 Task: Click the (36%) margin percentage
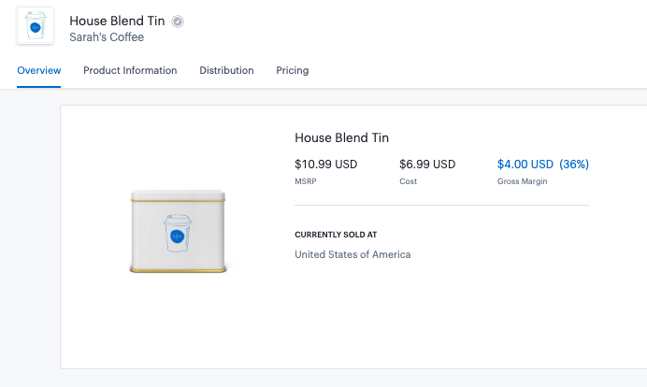point(574,165)
